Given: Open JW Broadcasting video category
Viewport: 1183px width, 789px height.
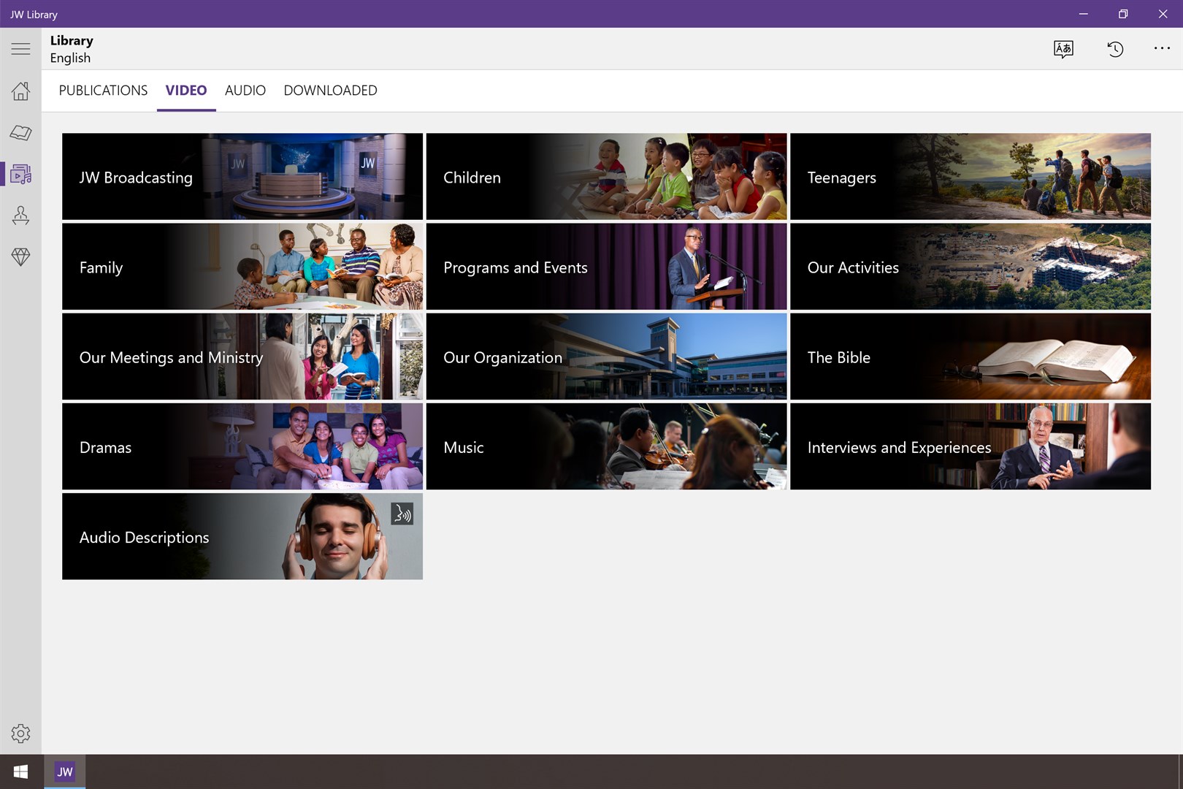Looking at the screenshot, I should pyautogui.click(x=242, y=177).
